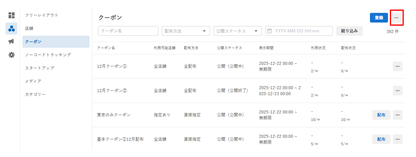This screenshot has height=157, width=416.
Task: Select the blue cubes content icon
Action: (x=12, y=28)
